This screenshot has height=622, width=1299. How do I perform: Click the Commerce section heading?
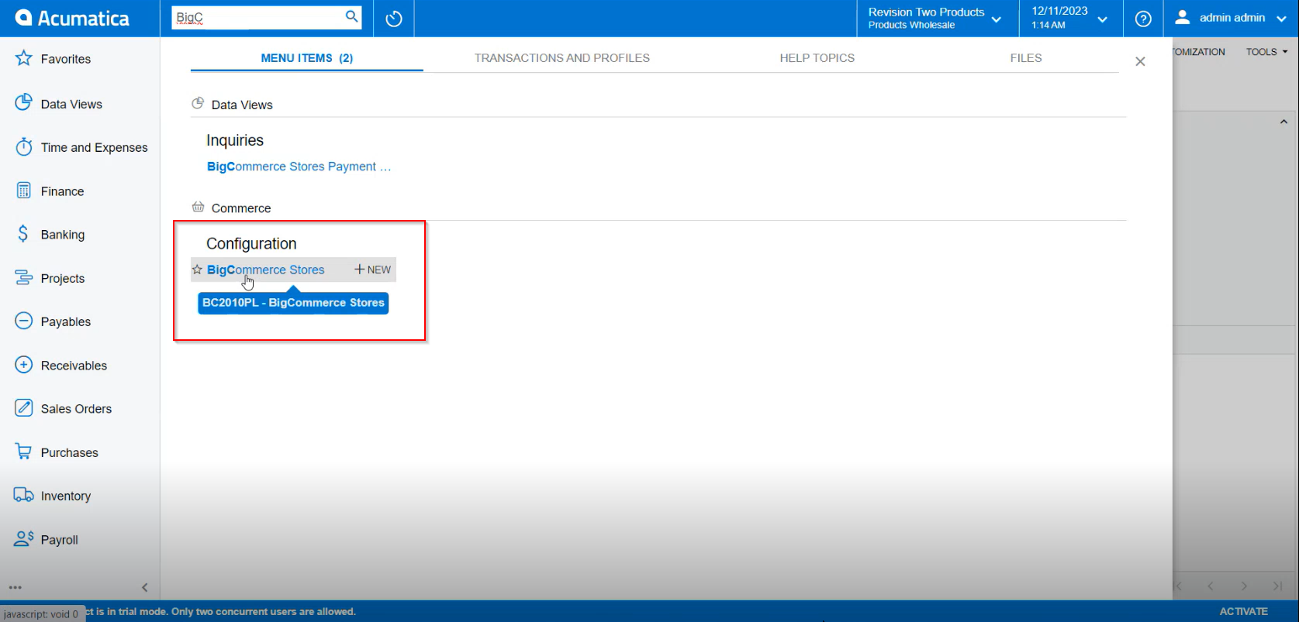pyautogui.click(x=241, y=208)
